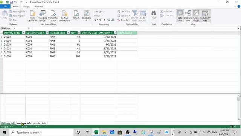
Task: Open the product info sheet tab
Action: (x=40, y=123)
